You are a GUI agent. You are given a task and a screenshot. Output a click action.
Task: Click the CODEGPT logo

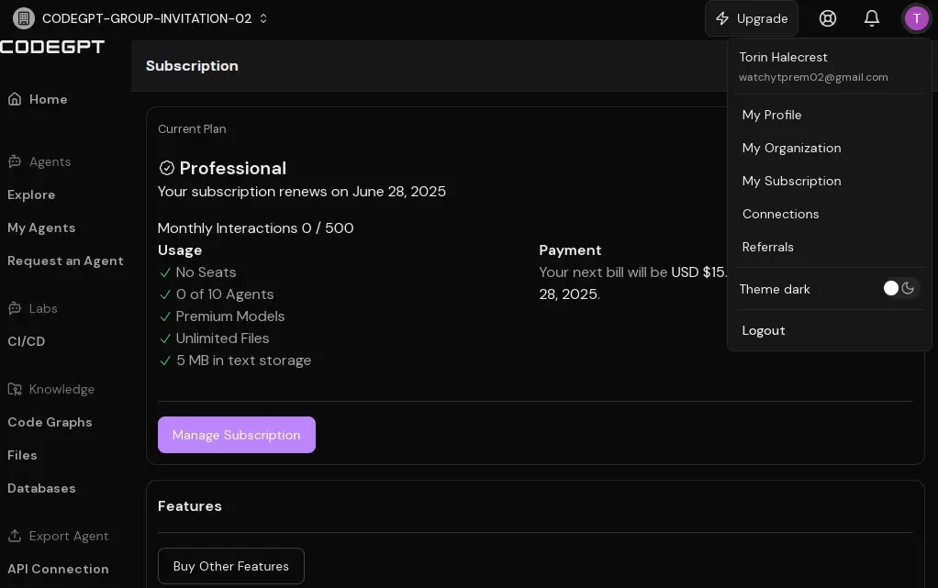click(x=52, y=47)
